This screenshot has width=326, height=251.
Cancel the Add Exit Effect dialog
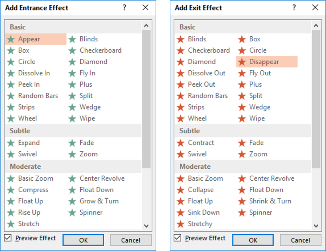(x=300, y=240)
